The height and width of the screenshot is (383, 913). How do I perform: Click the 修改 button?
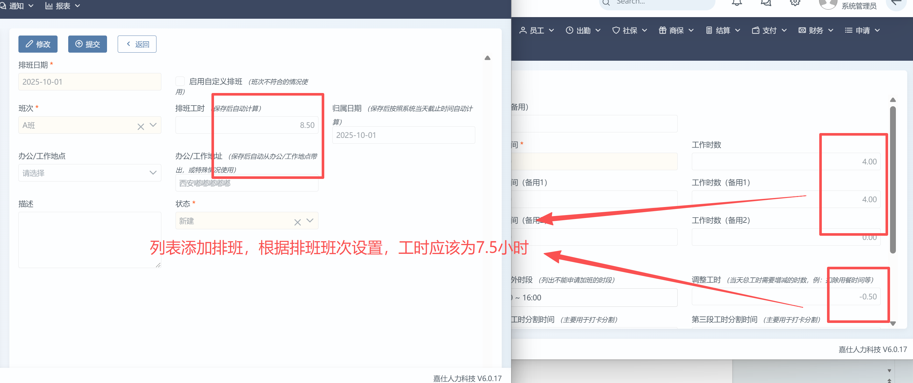(38, 44)
